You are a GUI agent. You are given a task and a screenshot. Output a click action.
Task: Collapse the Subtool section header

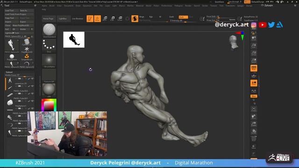tap(9, 72)
